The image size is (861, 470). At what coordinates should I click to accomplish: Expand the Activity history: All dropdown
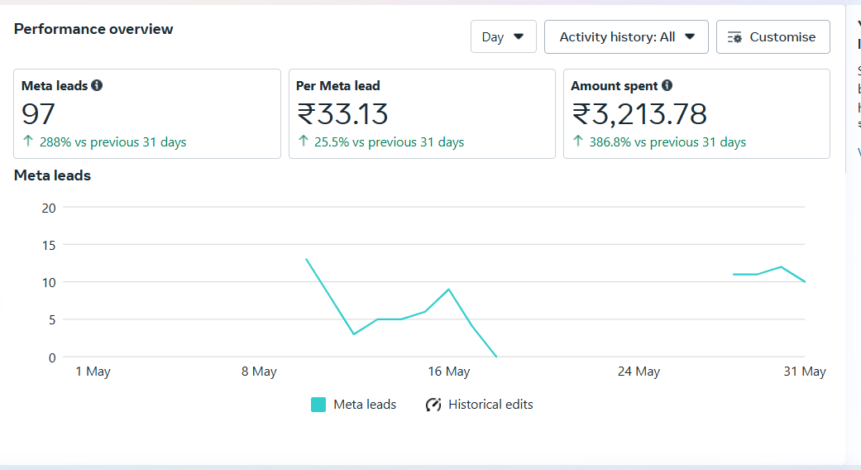pyautogui.click(x=627, y=36)
